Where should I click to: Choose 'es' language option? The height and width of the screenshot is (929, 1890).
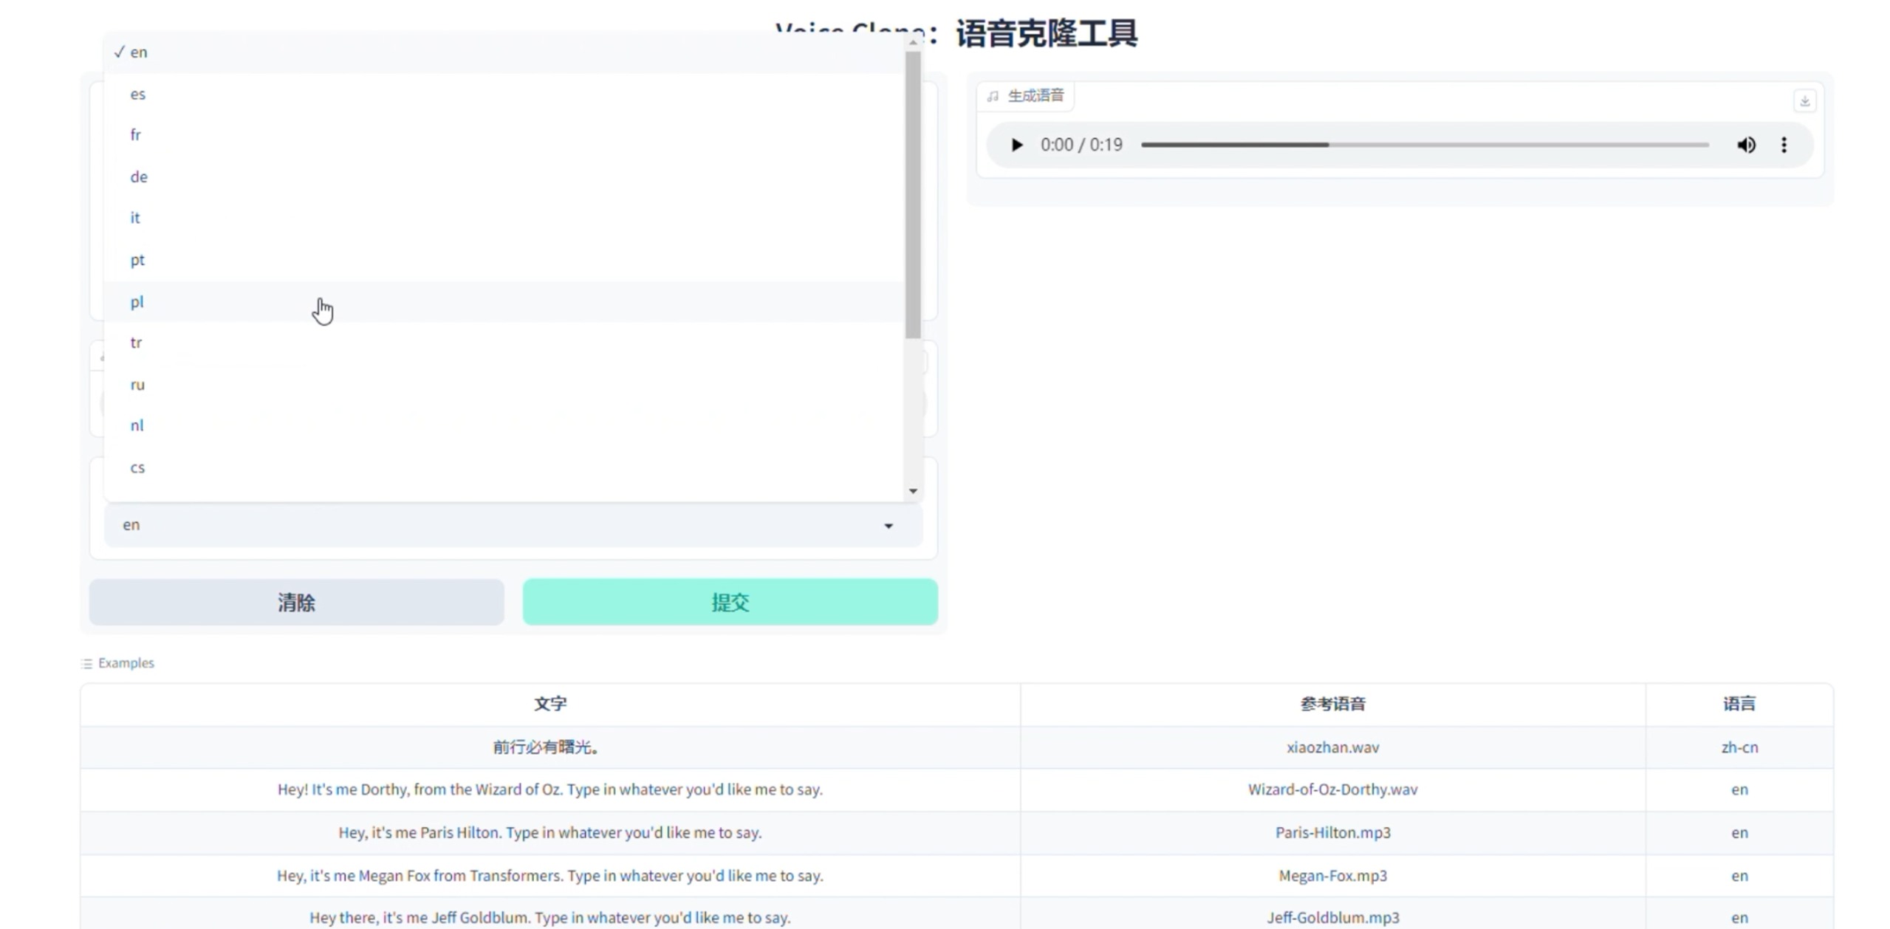[138, 95]
